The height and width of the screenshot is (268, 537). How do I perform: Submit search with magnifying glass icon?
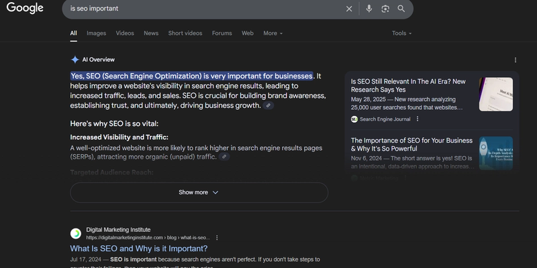[x=401, y=9]
